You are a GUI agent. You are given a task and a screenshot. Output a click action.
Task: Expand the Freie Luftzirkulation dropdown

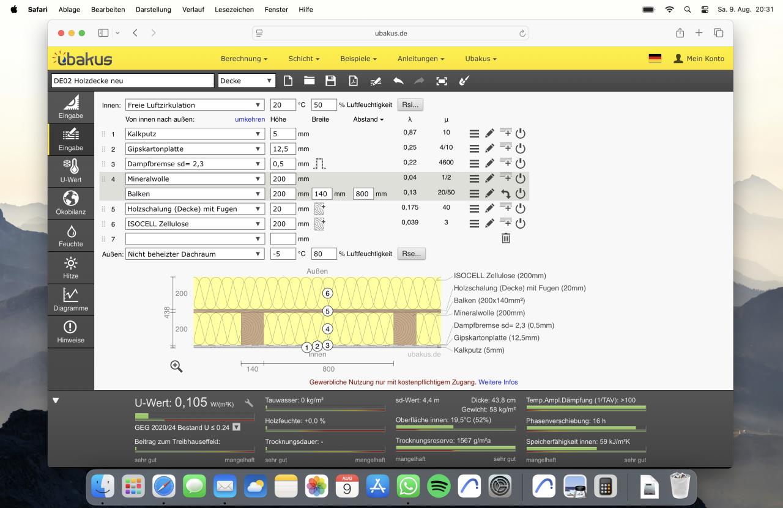[x=194, y=105]
